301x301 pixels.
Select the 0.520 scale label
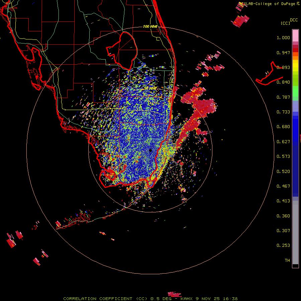[283, 172]
